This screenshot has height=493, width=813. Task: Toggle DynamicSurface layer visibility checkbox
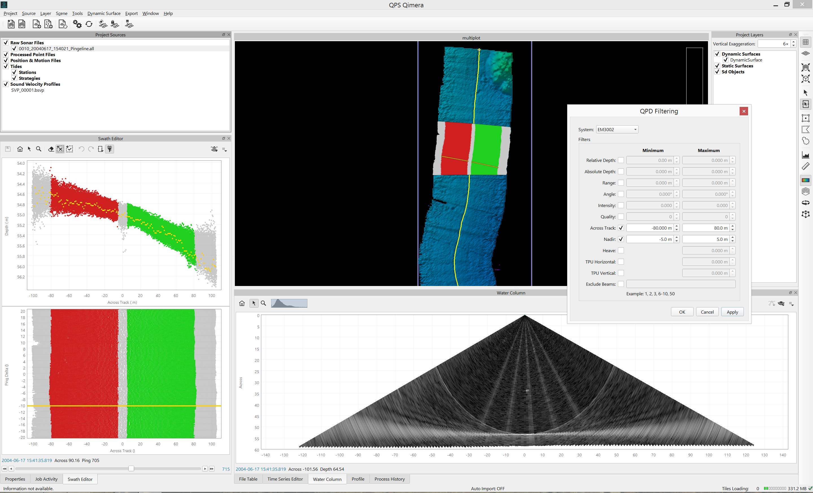click(725, 60)
